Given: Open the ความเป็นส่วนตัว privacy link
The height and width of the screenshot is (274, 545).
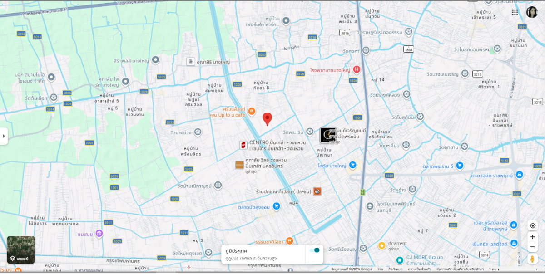Looking at the screenshot, I should point(419,269).
